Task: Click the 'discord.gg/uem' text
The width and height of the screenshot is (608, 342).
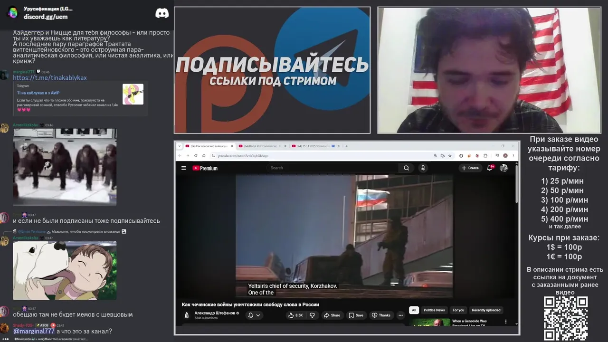Action: [x=46, y=17]
